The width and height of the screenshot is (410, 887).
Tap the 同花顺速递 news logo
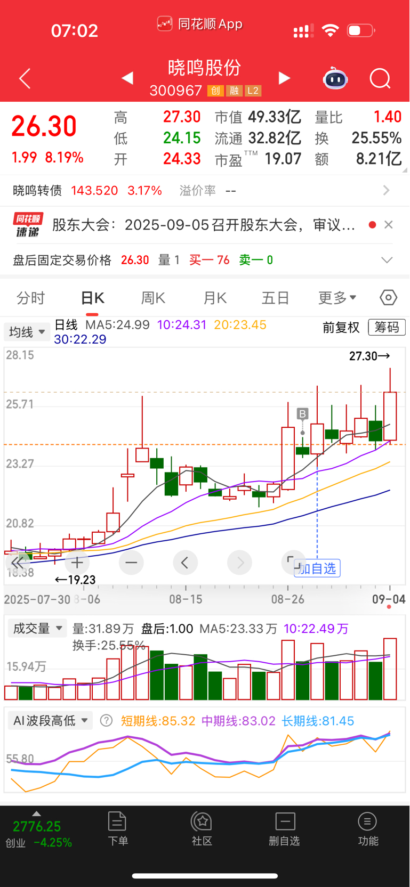pyautogui.click(x=28, y=225)
